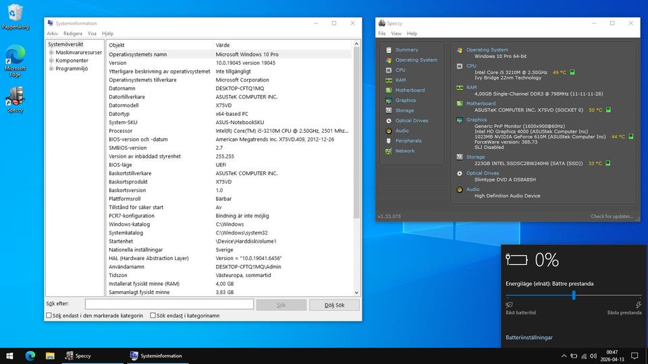Click the Dölj Sök button
648x364 pixels.
tap(334, 305)
